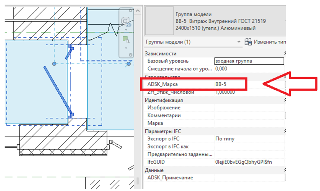This screenshot has height=191, width=320.
Task: Click the ADSK_Марка value ВВ-5
Action: [x=221, y=84]
